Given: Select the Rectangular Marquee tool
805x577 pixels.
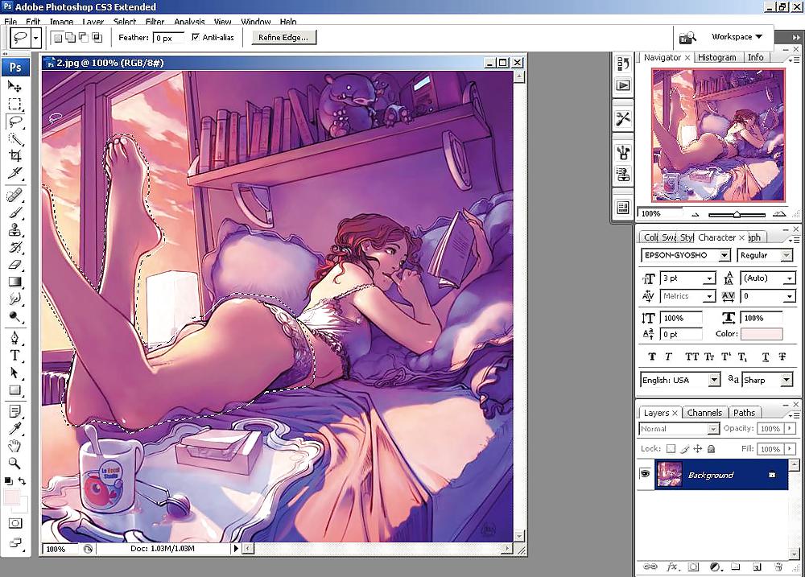Looking at the screenshot, I should 14,104.
